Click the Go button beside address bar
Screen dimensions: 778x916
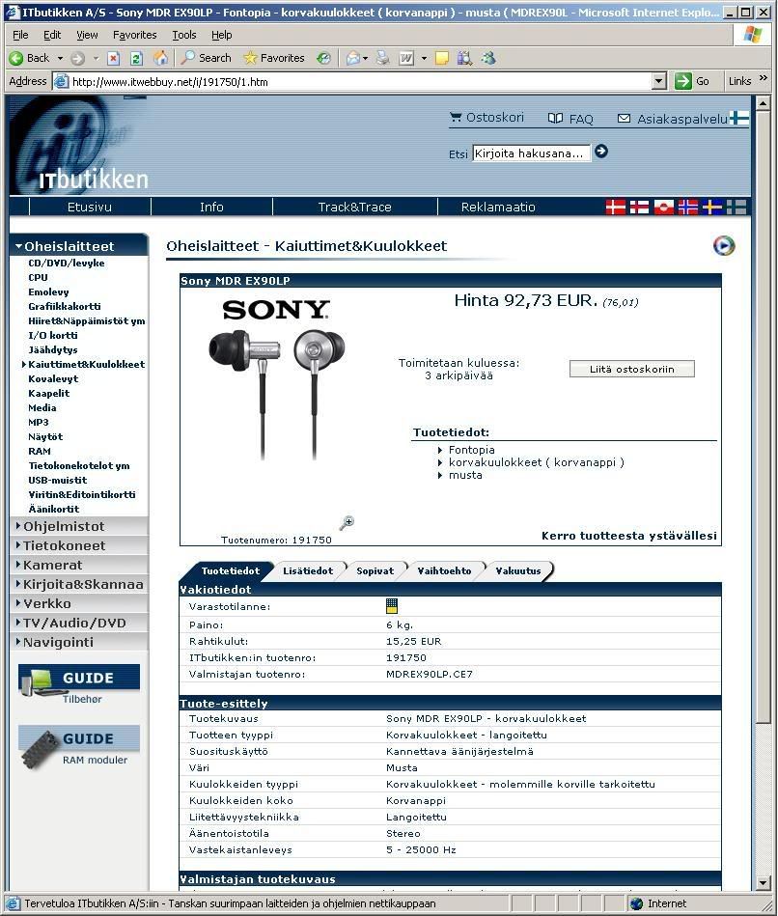[x=692, y=81]
